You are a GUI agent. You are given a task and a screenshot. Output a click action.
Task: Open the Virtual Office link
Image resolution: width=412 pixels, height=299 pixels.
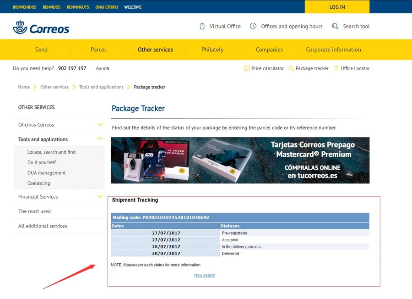[x=225, y=26]
